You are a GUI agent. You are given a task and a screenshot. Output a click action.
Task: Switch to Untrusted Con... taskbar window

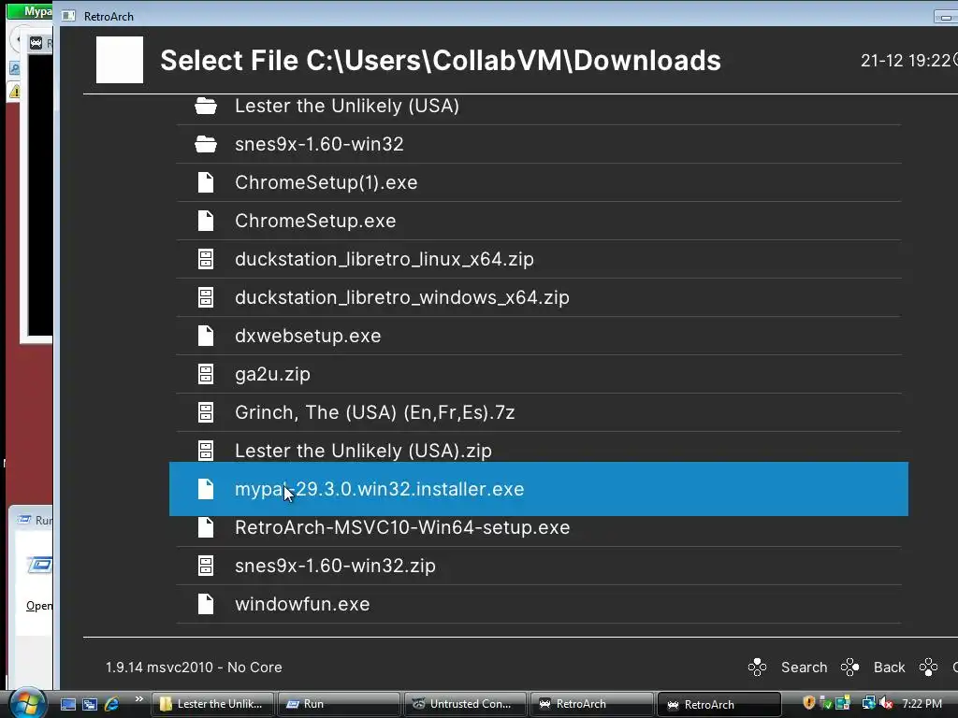click(x=466, y=704)
